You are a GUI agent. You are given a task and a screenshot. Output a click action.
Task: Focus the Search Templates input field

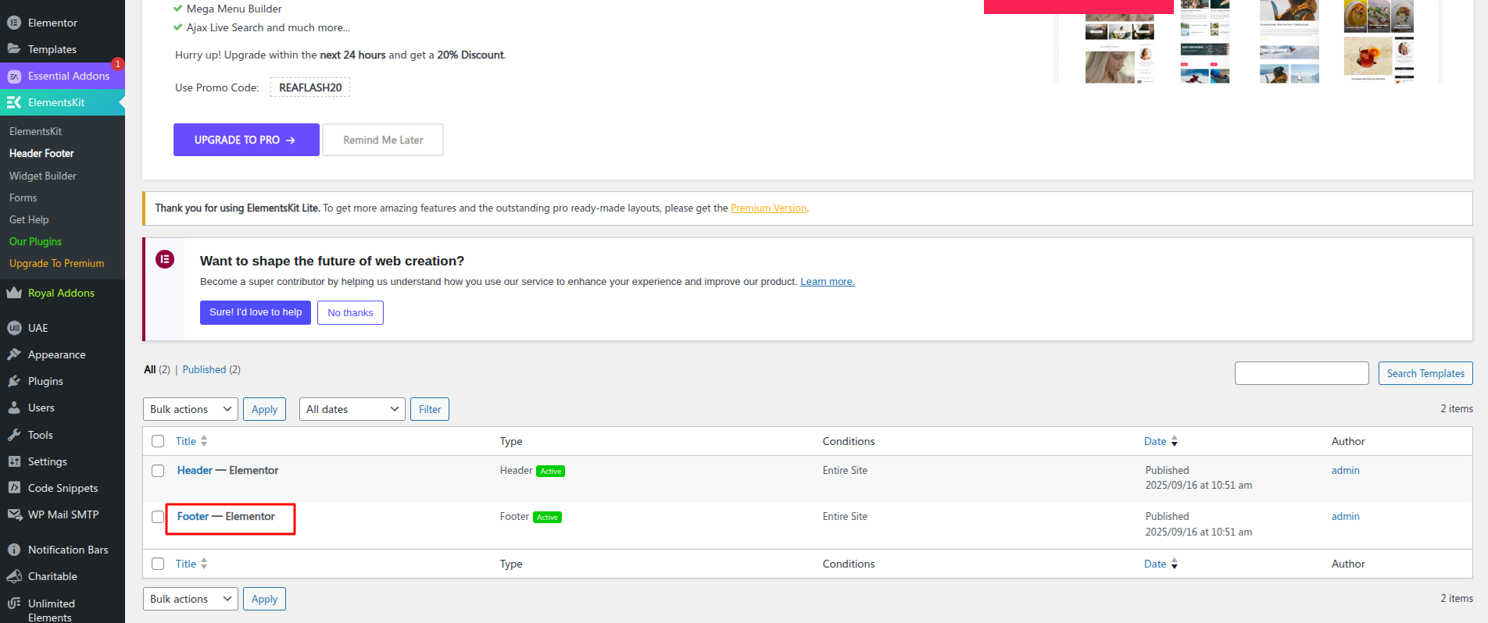point(1301,373)
